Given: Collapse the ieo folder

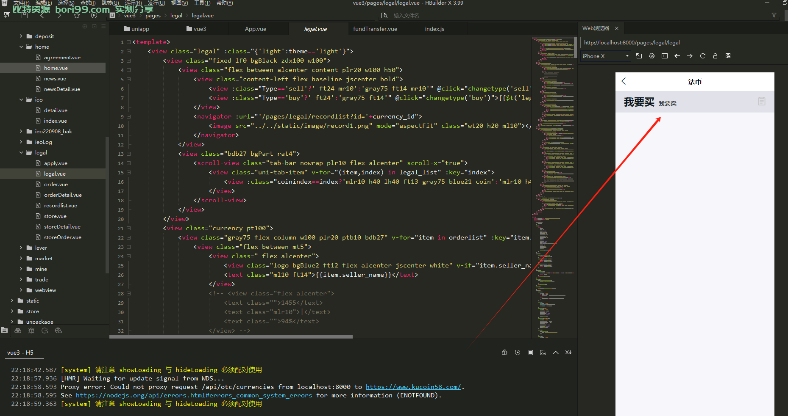Looking at the screenshot, I should tap(21, 99).
